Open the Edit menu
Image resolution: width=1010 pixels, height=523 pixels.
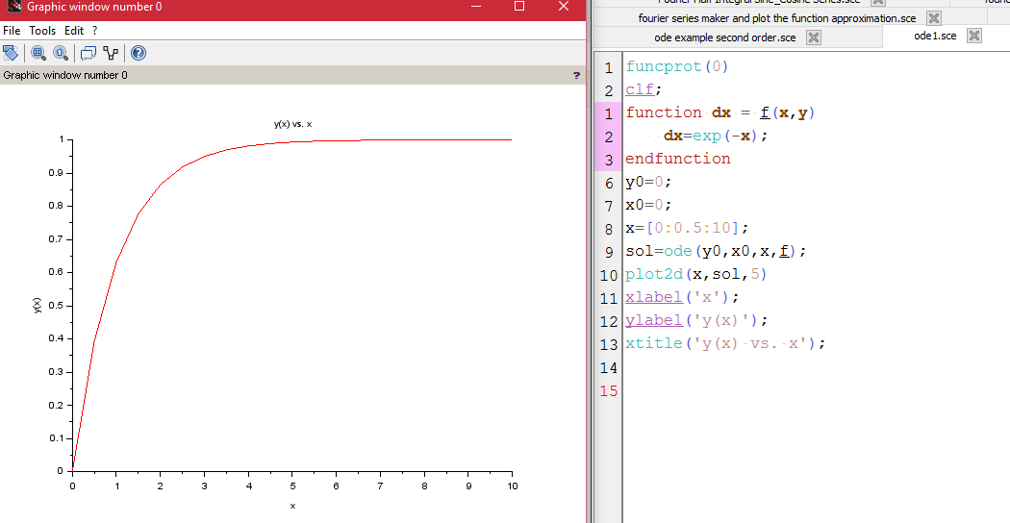pos(74,31)
